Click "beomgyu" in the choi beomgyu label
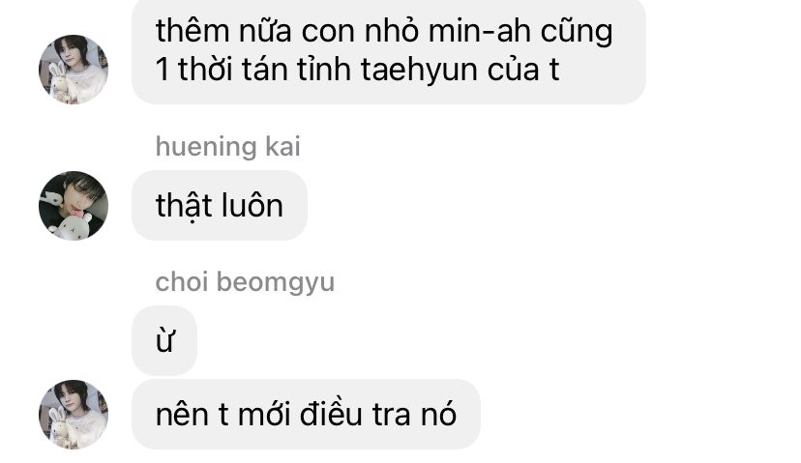The image size is (801, 463). 276,283
